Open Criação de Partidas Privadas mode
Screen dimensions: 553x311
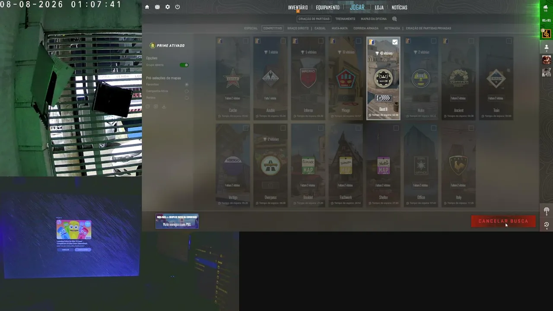point(429,29)
